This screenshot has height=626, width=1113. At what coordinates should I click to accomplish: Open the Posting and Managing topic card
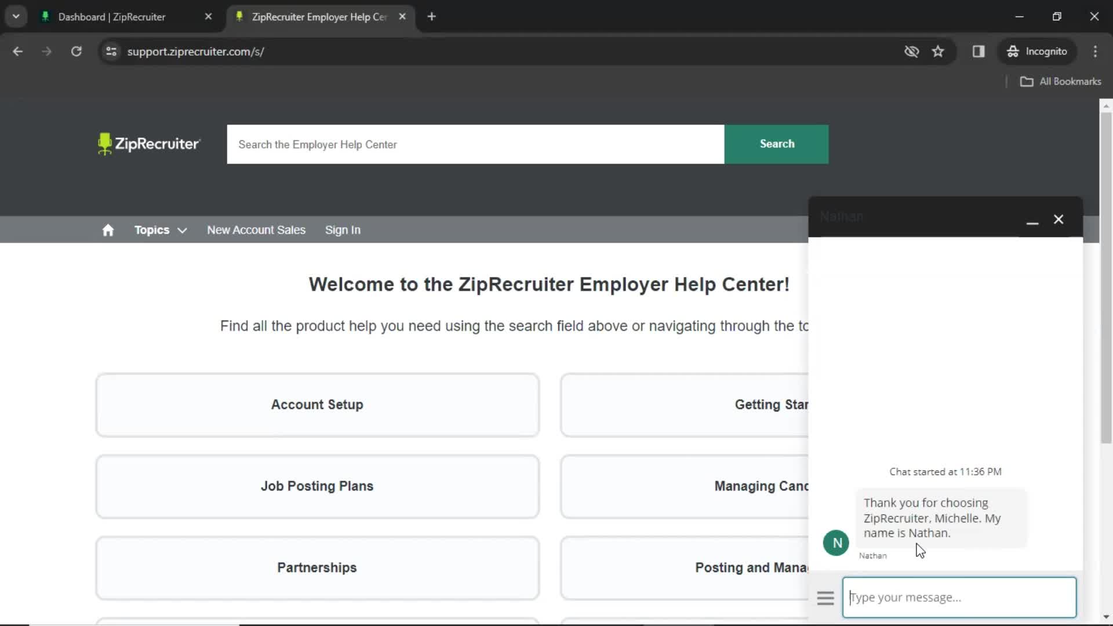point(685,568)
